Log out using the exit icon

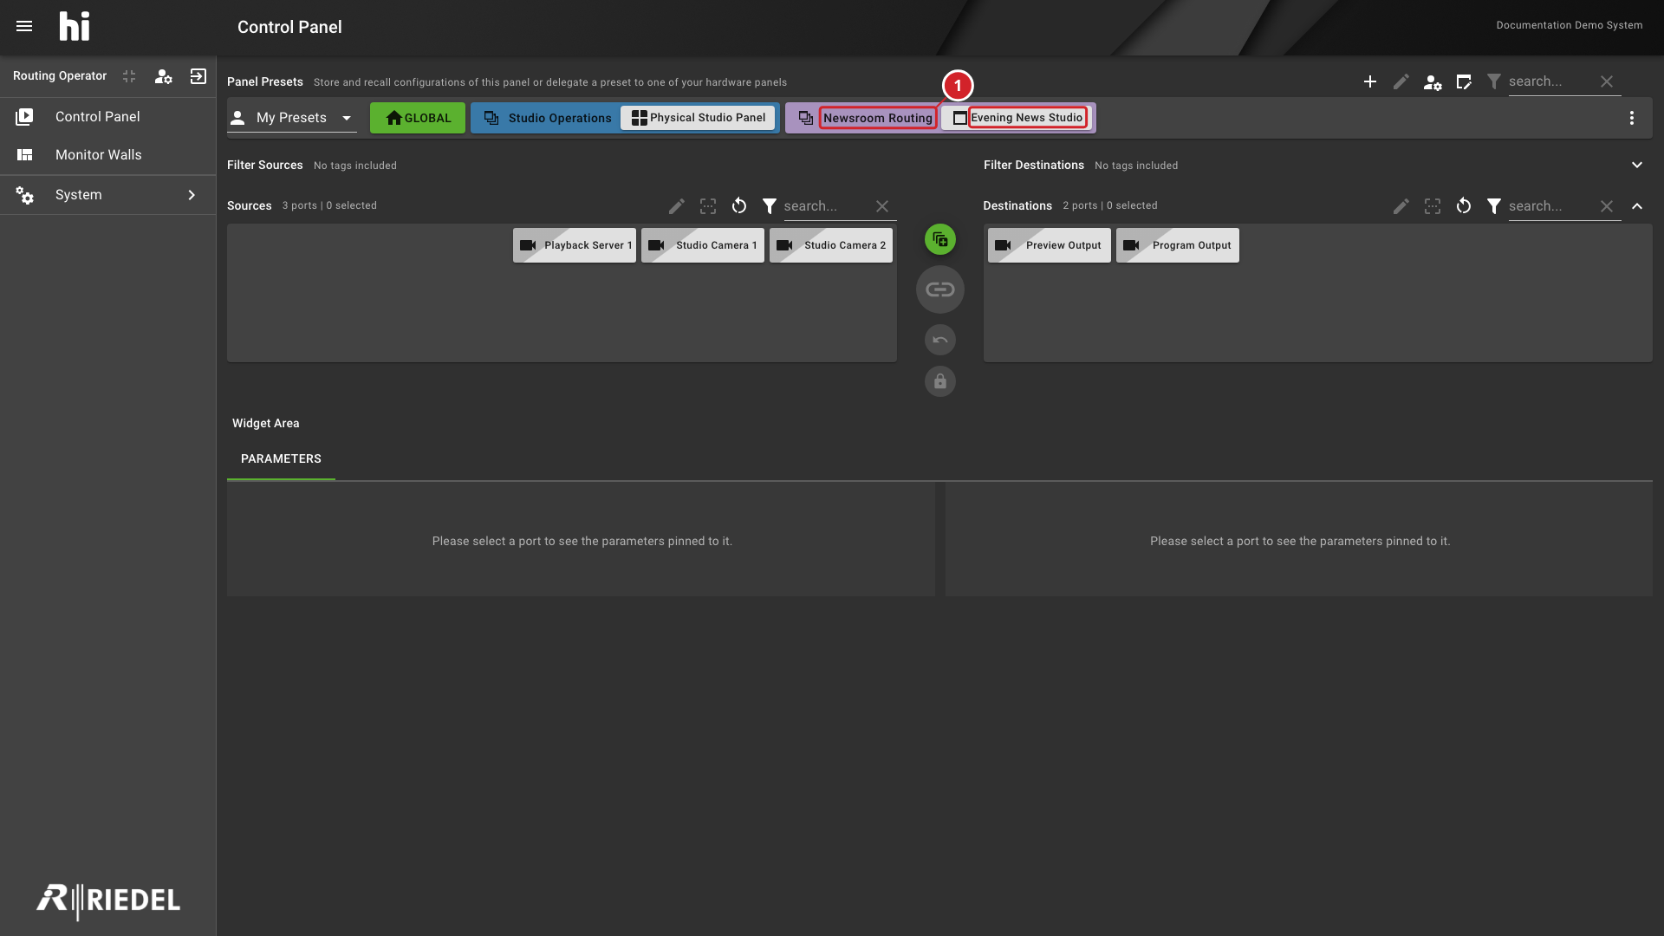(198, 76)
